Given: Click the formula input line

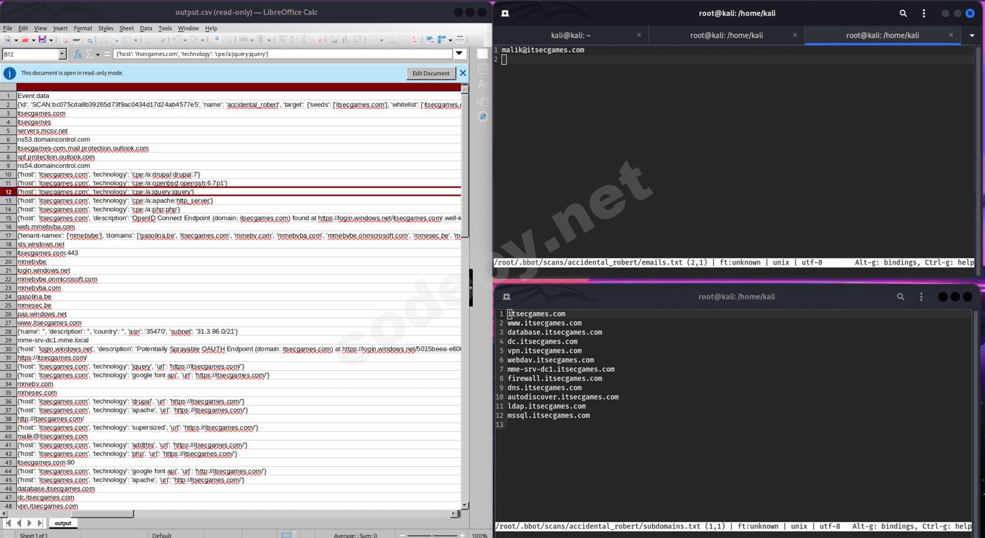Looking at the screenshot, I should pyautogui.click(x=283, y=54).
